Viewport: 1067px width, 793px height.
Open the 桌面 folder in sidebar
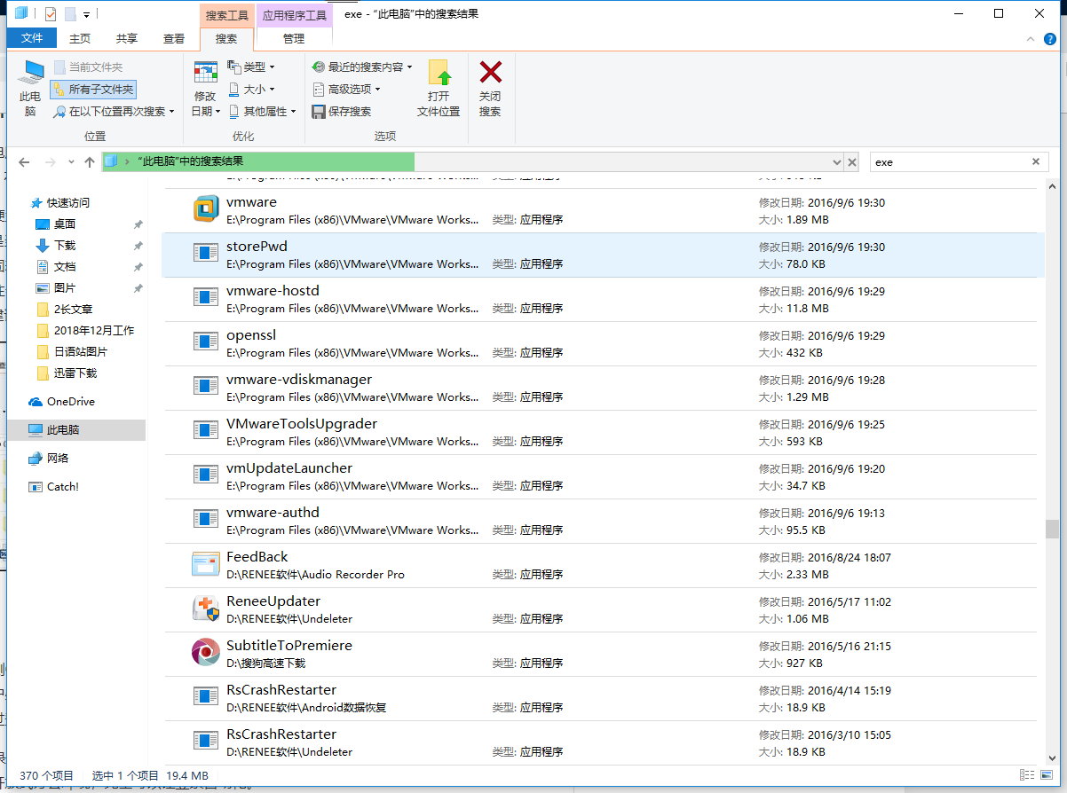pyautogui.click(x=65, y=224)
